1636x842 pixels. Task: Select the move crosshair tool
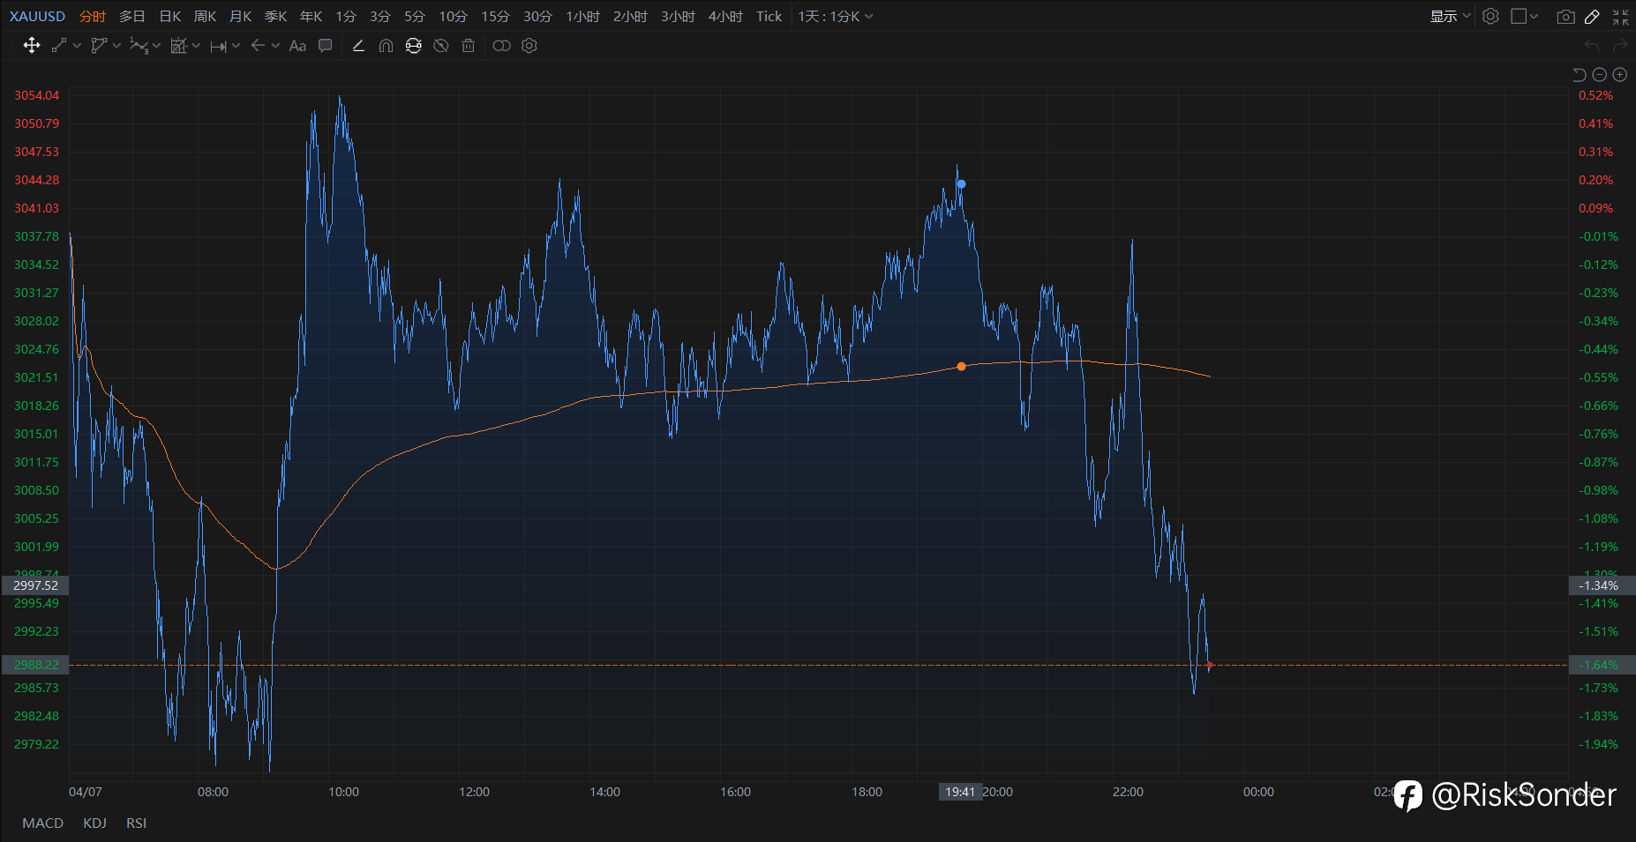click(32, 46)
